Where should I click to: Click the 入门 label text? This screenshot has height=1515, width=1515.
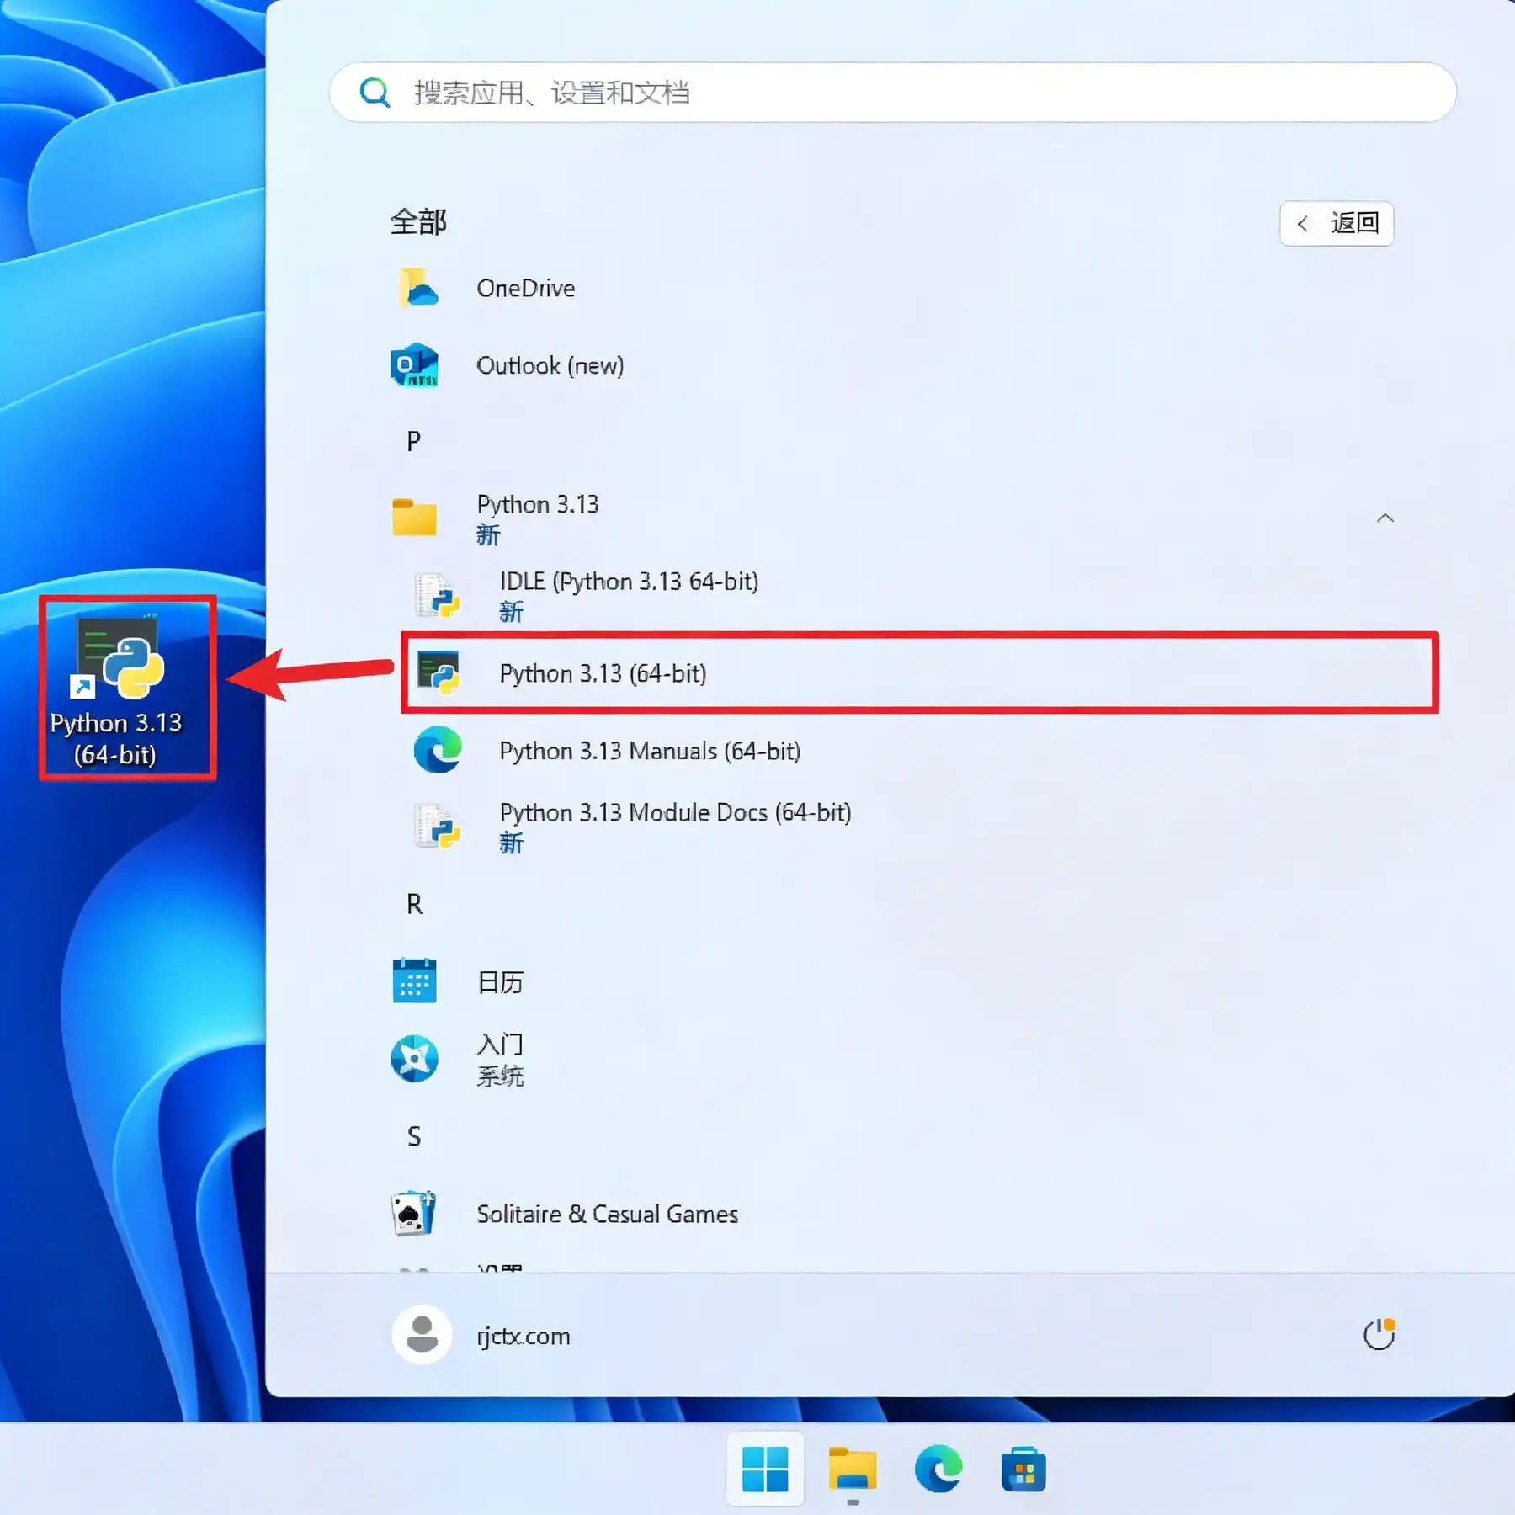click(x=500, y=1045)
